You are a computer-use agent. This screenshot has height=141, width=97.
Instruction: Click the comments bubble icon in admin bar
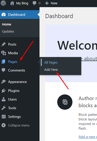click(x=34, y=3)
